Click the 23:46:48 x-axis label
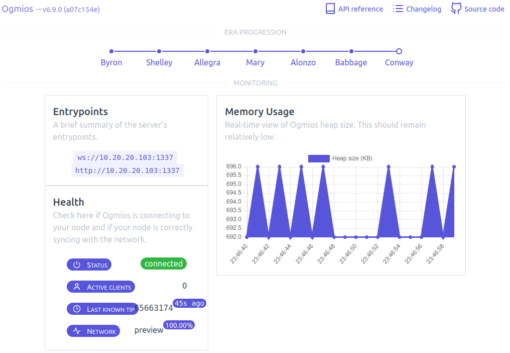The image size is (510, 353). (326, 253)
